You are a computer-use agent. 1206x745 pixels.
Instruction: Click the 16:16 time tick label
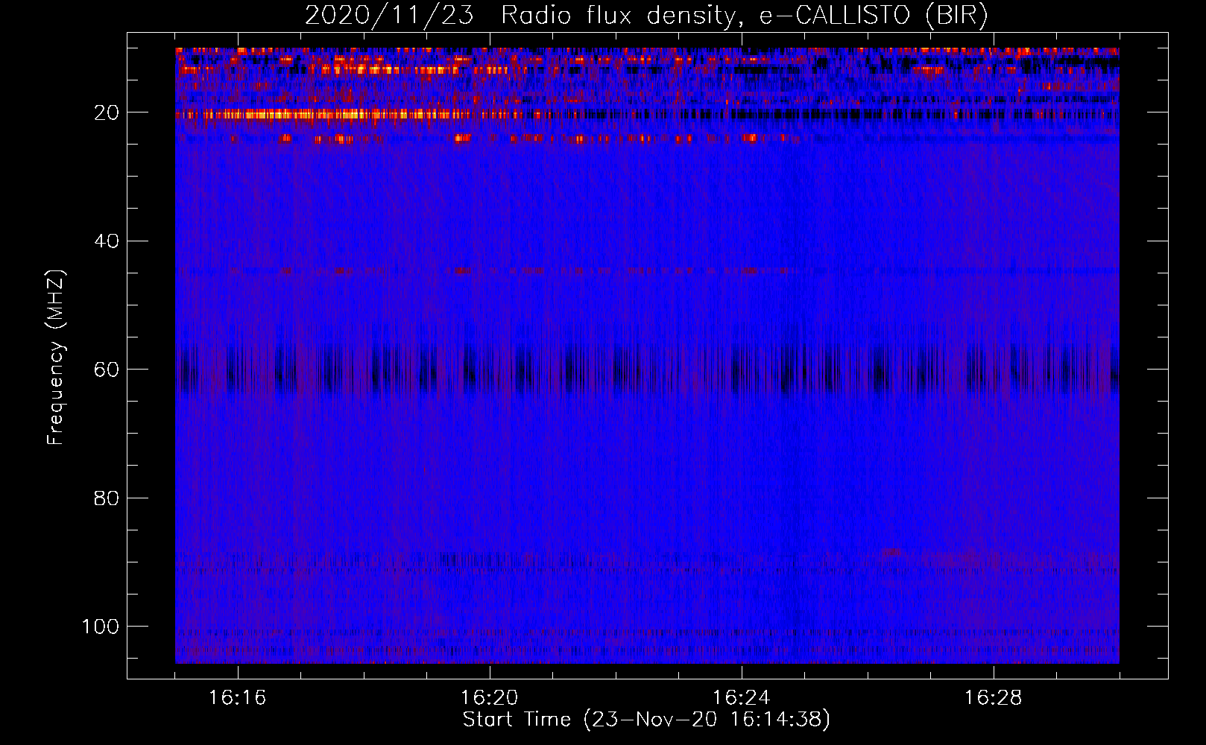pos(238,698)
